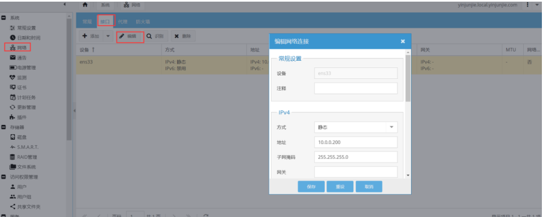Image resolution: width=543 pixels, height=217 pixels.
Task: Click the 系统 breadcrumb item
Action: click(x=106, y=5)
